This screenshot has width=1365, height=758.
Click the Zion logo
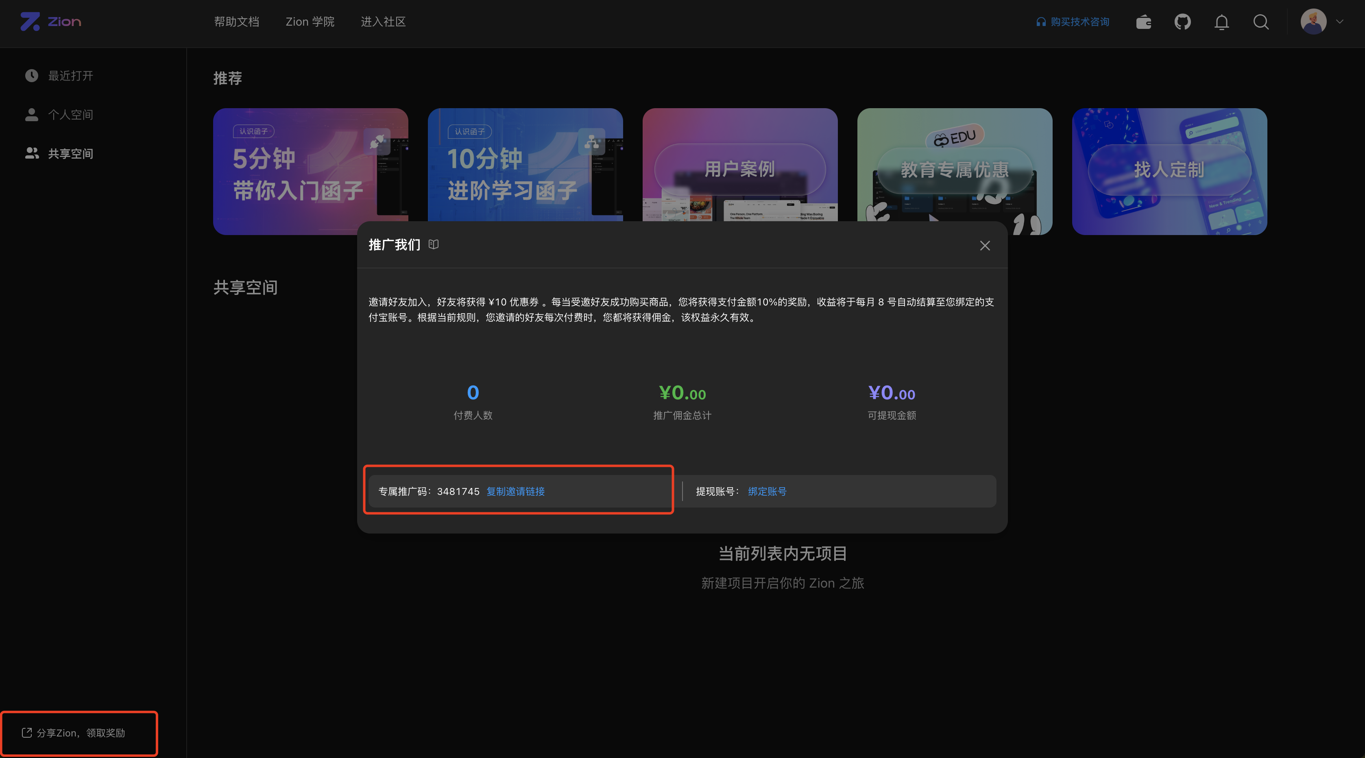tap(51, 22)
